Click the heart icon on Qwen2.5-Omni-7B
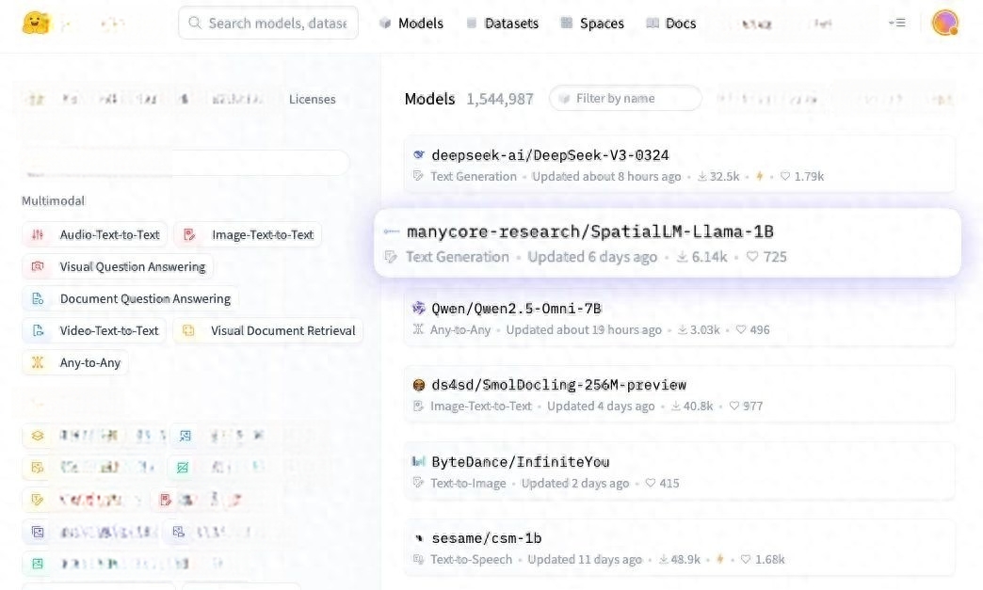 pos(740,329)
